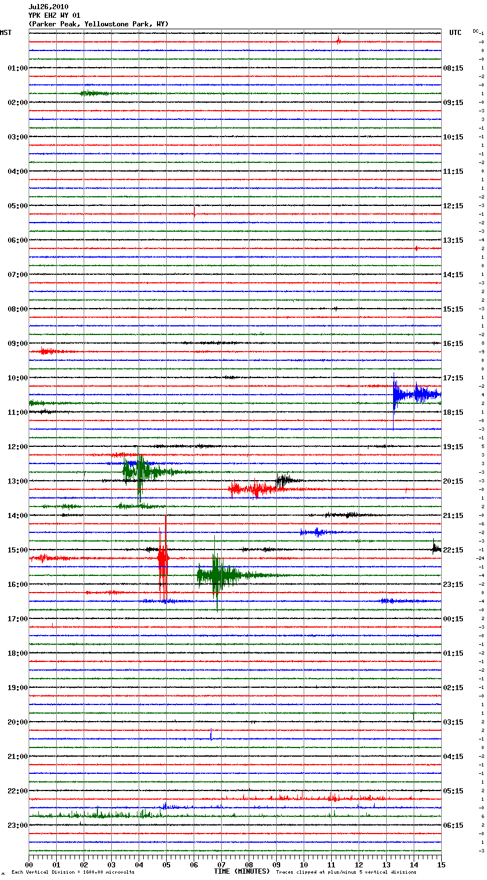This screenshot has height=880, width=487.
Task: Click the 02:15 UTC time label
Action: (453, 688)
